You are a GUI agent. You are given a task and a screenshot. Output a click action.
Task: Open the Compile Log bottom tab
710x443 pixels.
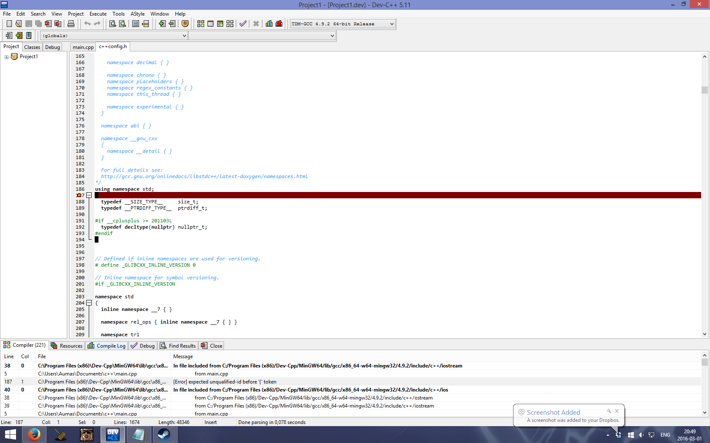106,346
